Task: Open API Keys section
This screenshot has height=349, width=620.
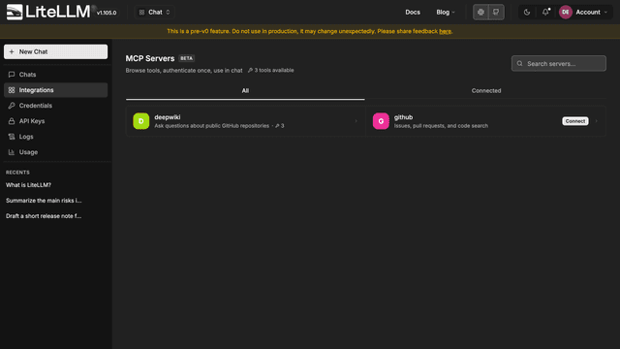Action: pyautogui.click(x=56, y=121)
